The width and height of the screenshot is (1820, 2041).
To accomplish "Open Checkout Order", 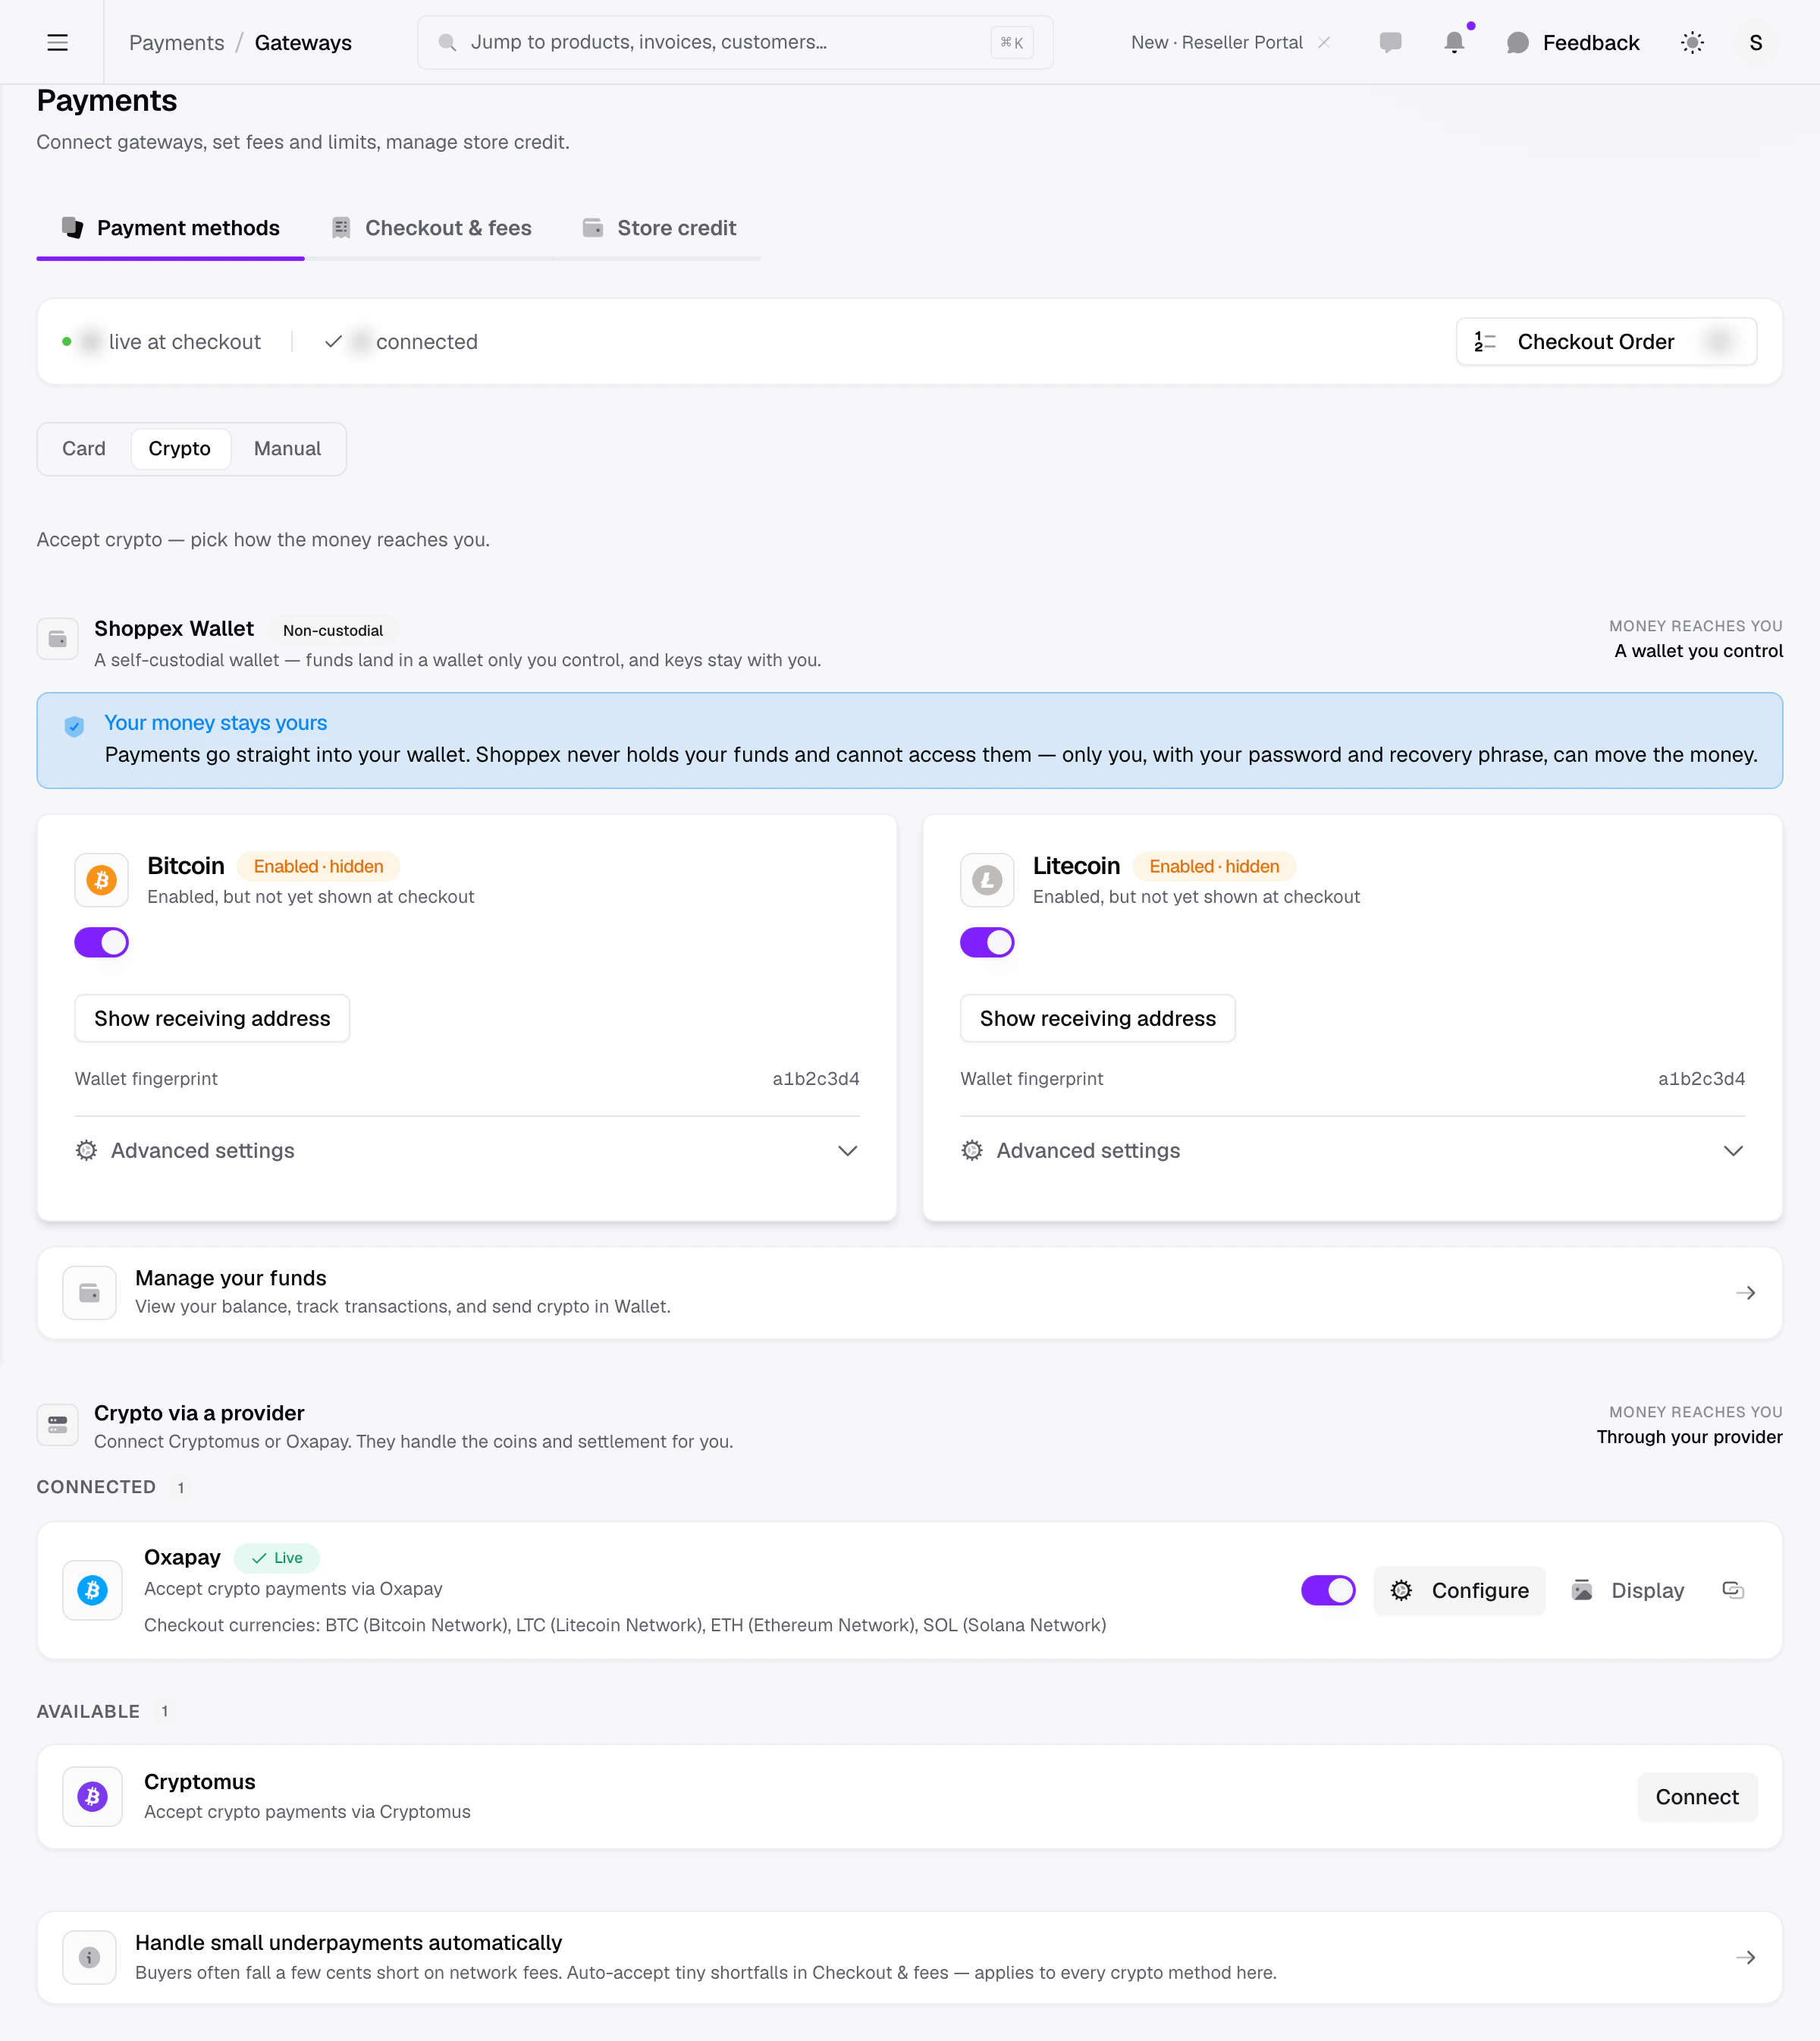I will [1606, 341].
